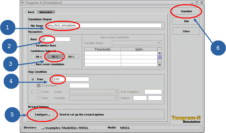Expand the State Variable dropdown

pyautogui.click(x=94, y=98)
